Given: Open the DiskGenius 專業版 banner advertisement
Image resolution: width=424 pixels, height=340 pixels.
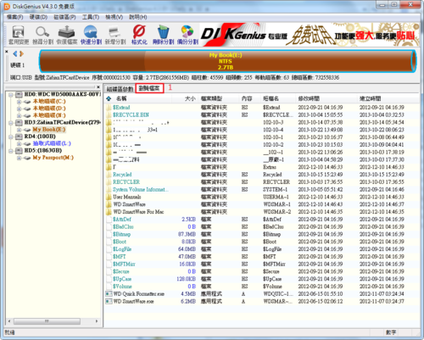Looking at the screenshot, I should [310, 35].
